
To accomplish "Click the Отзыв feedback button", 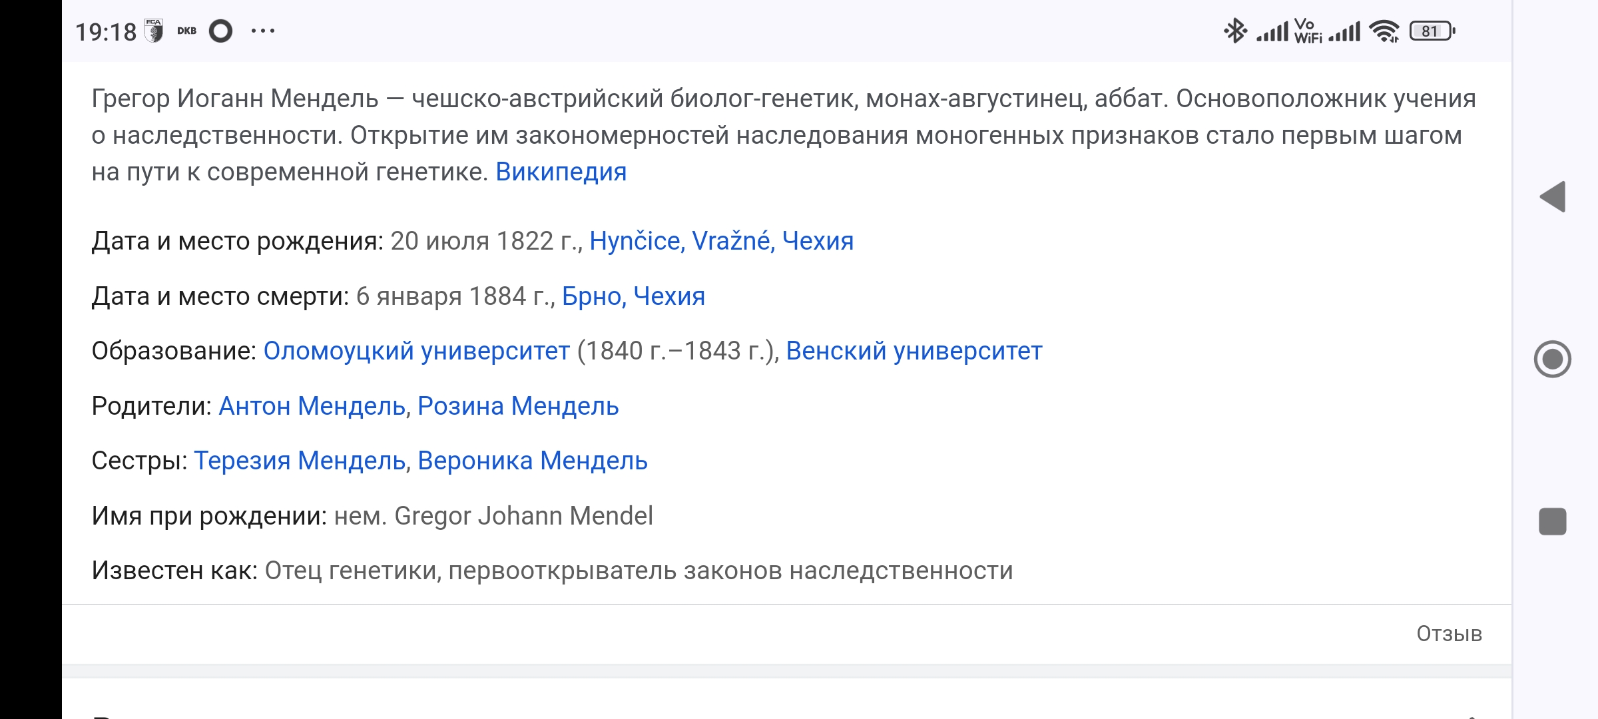I will point(1449,634).
